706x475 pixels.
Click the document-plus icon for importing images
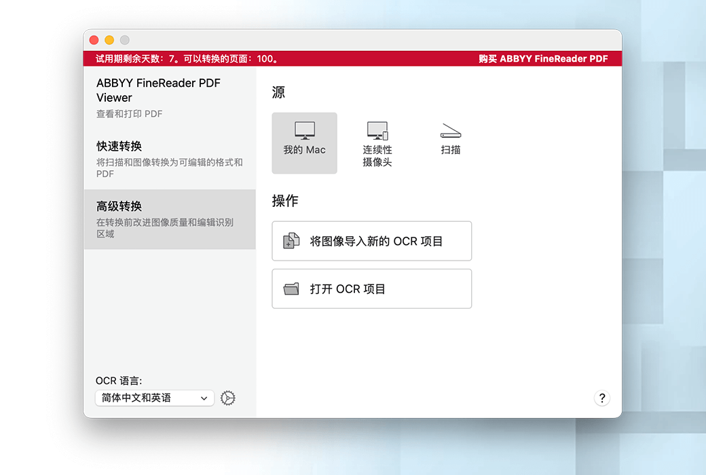click(x=291, y=241)
